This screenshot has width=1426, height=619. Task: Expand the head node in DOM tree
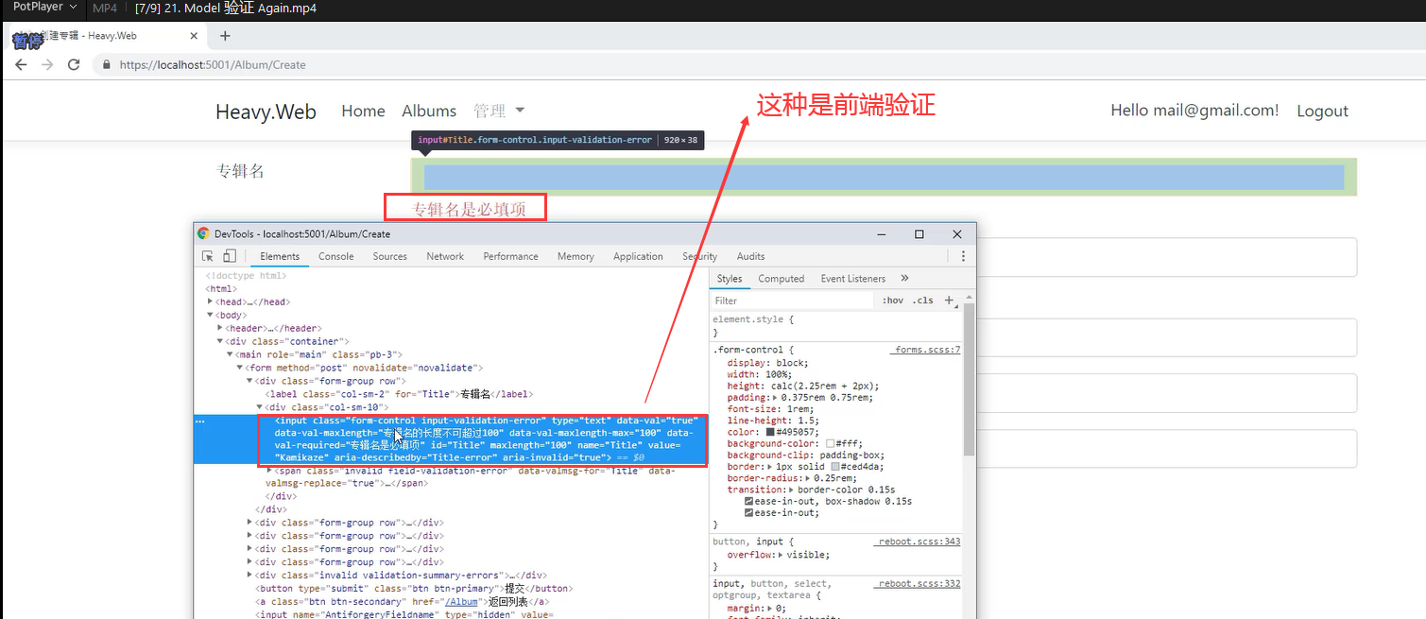coord(211,302)
